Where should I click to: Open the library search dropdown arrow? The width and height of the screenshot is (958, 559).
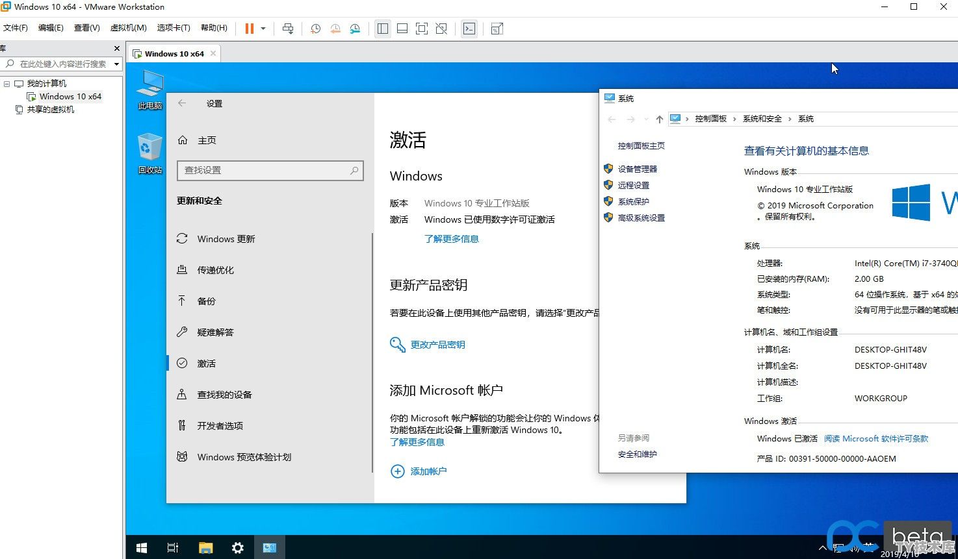[x=117, y=64]
